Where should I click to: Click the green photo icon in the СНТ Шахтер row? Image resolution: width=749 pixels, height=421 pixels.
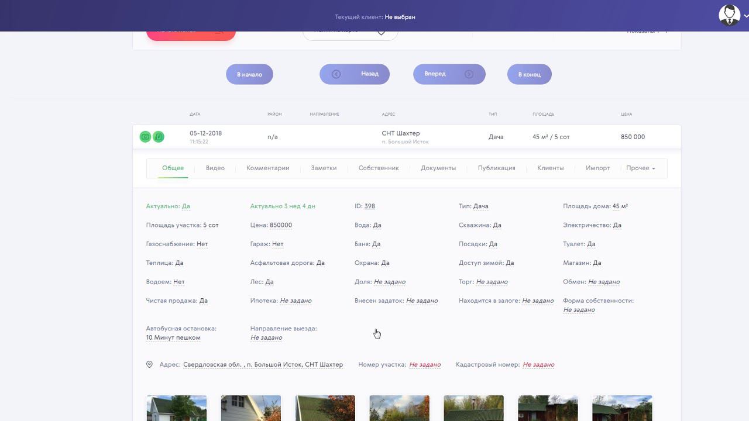pos(145,137)
